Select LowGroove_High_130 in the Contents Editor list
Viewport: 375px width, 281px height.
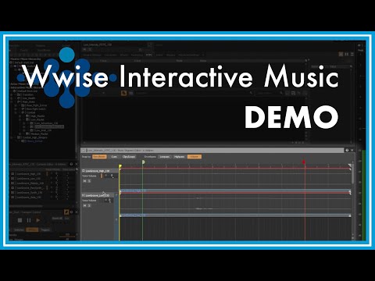[x=29, y=173]
